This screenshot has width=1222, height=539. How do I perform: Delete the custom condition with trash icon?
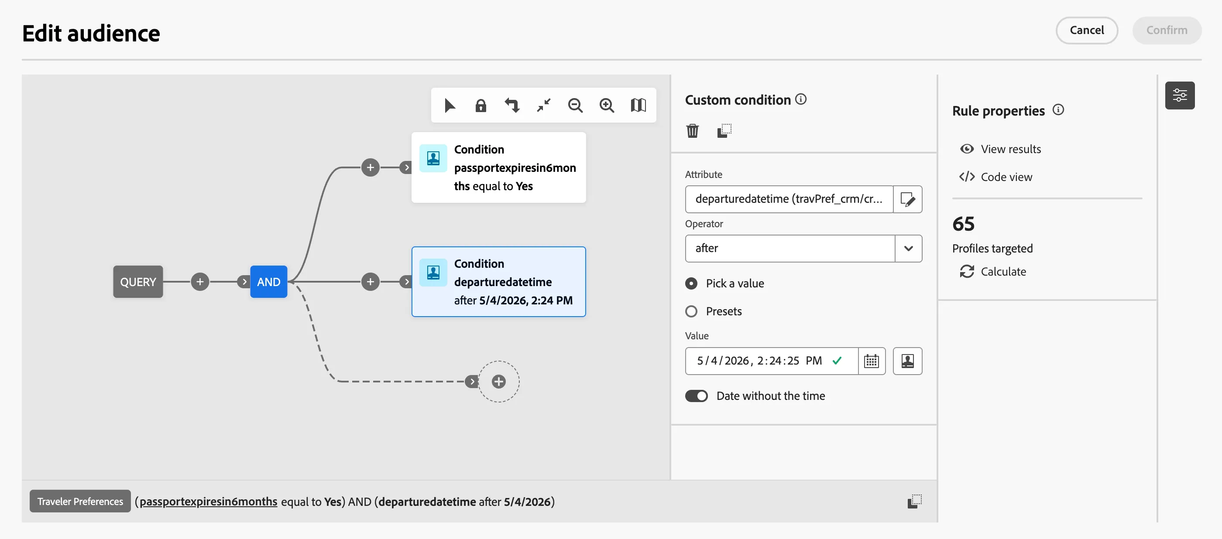coord(692,131)
